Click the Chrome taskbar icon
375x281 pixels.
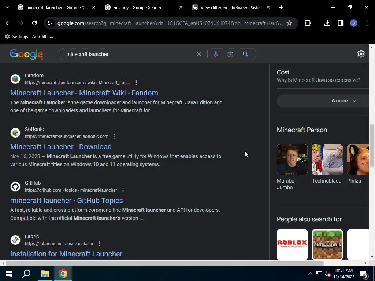pyautogui.click(x=63, y=274)
